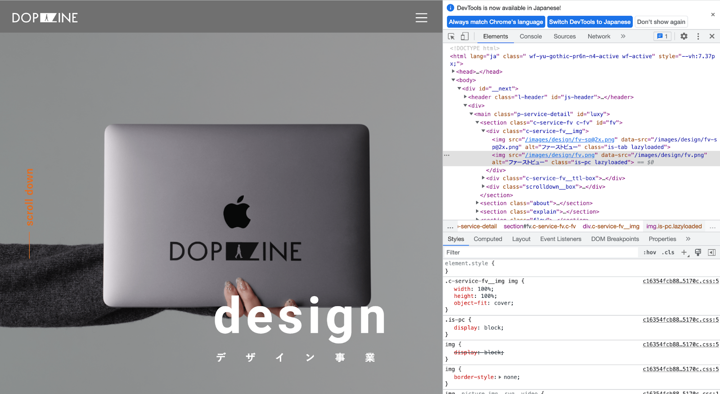Show more DevTools tabs via the chevron
720x394 pixels.
[x=623, y=36]
